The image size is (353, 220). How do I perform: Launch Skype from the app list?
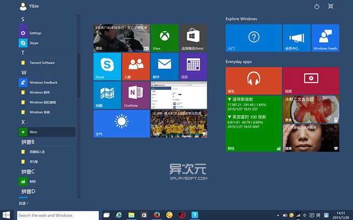[47, 43]
